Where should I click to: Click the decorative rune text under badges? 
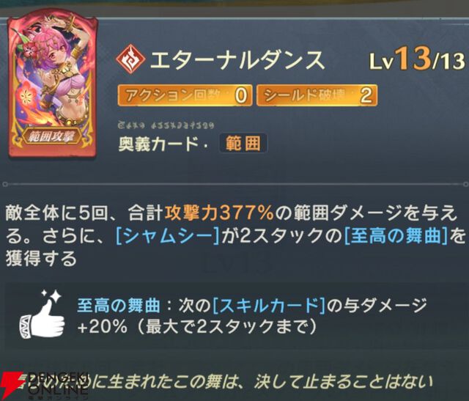point(166,125)
